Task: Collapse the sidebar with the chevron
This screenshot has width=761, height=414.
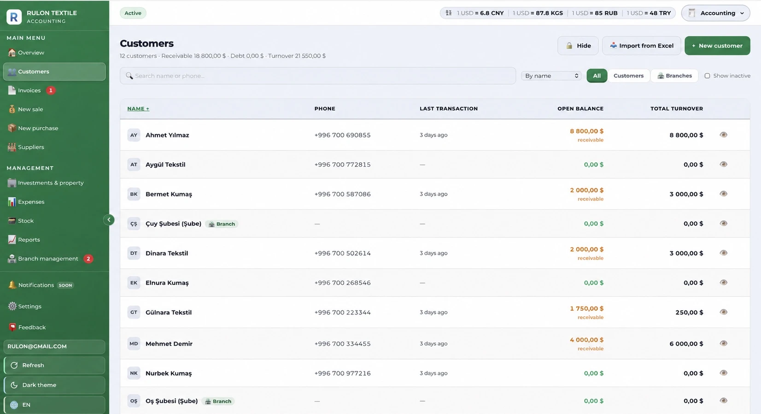Action: click(109, 220)
